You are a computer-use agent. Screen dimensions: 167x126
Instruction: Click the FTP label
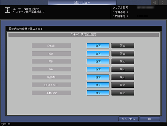pos(51,61)
